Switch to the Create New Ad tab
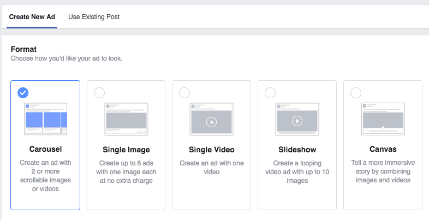This screenshot has width=429, height=220. click(32, 17)
